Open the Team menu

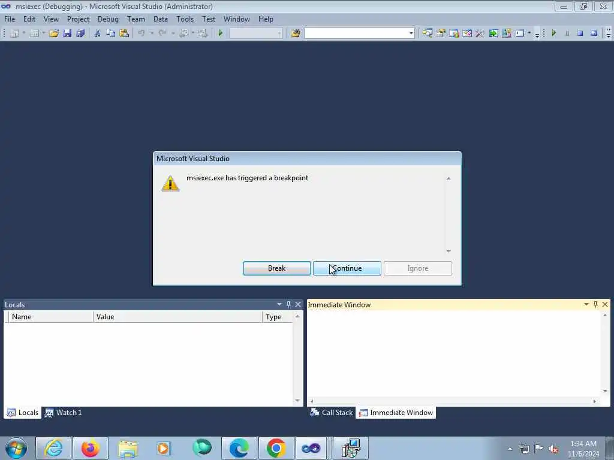point(136,19)
